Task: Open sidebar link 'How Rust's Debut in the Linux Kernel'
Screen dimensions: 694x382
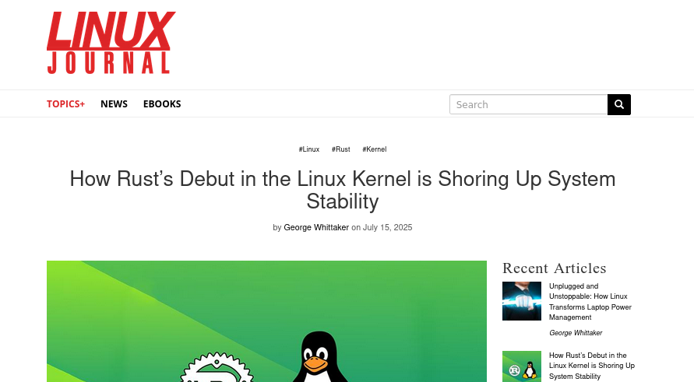Action: click(x=592, y=366)
